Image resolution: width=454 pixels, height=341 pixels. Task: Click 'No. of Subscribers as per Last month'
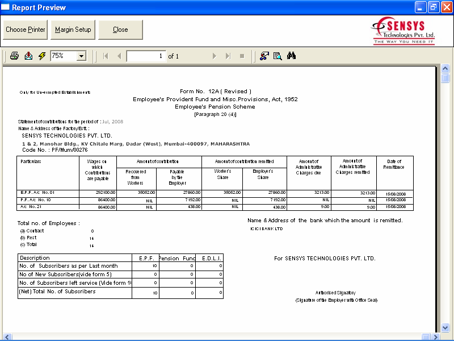[x=69, y=266]
